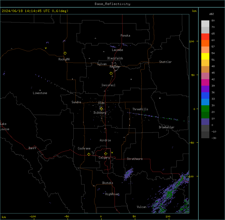The width and height of the screenshot is (225, 220).
Task: Pick the light gray 80 dBZ legend swatch
Action: (x=205, y=24)
